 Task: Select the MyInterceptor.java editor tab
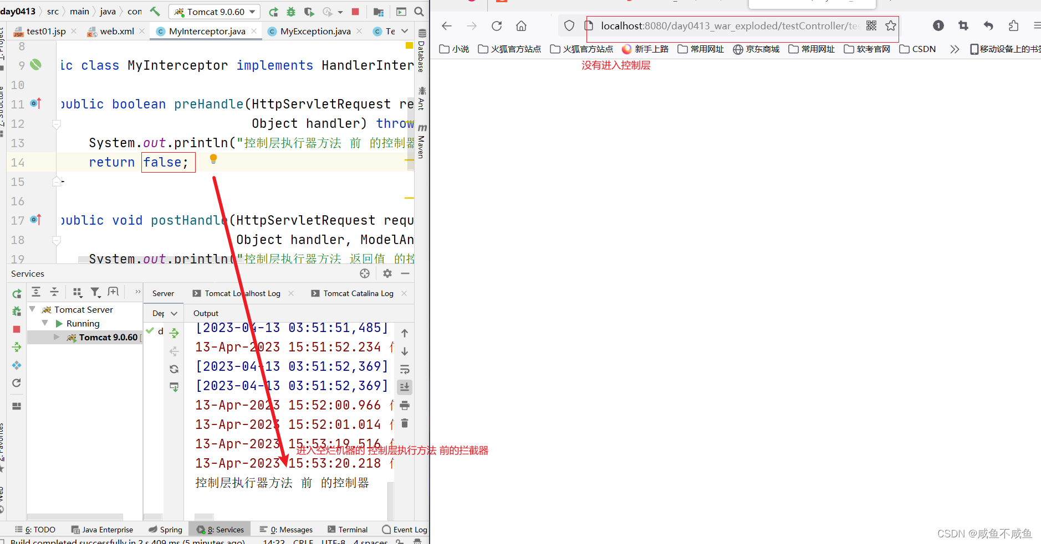tap(207, 31)
